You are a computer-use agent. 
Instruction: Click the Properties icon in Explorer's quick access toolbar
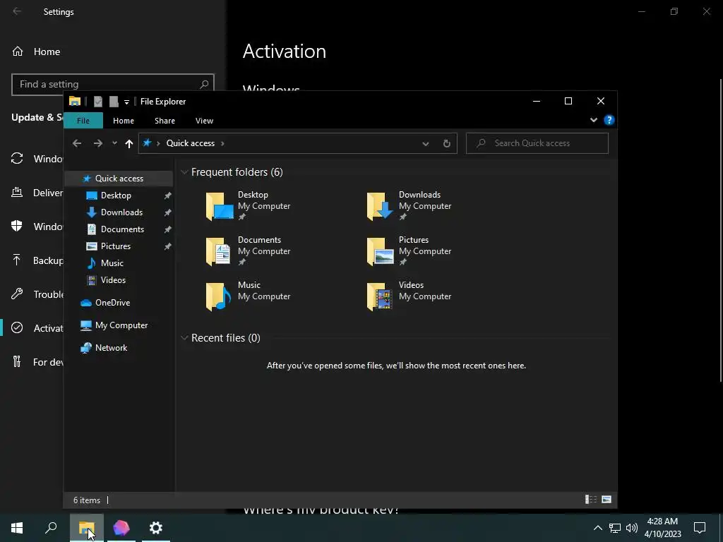point(97,102)
